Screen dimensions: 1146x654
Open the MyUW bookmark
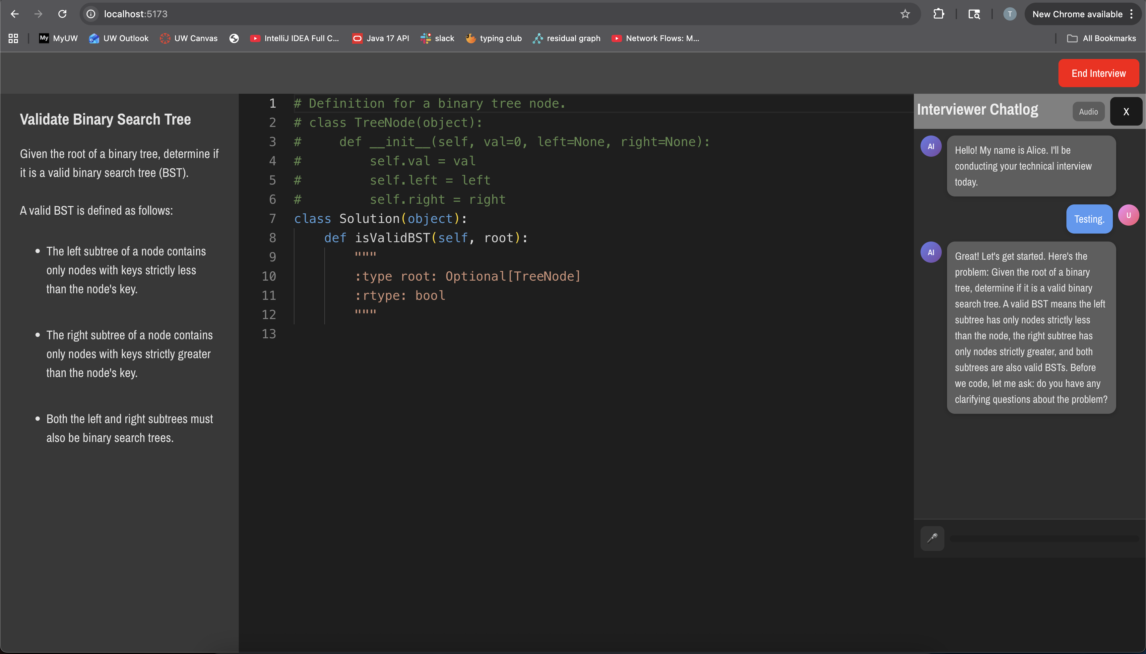pyautogui.click(x=58, y=38)
